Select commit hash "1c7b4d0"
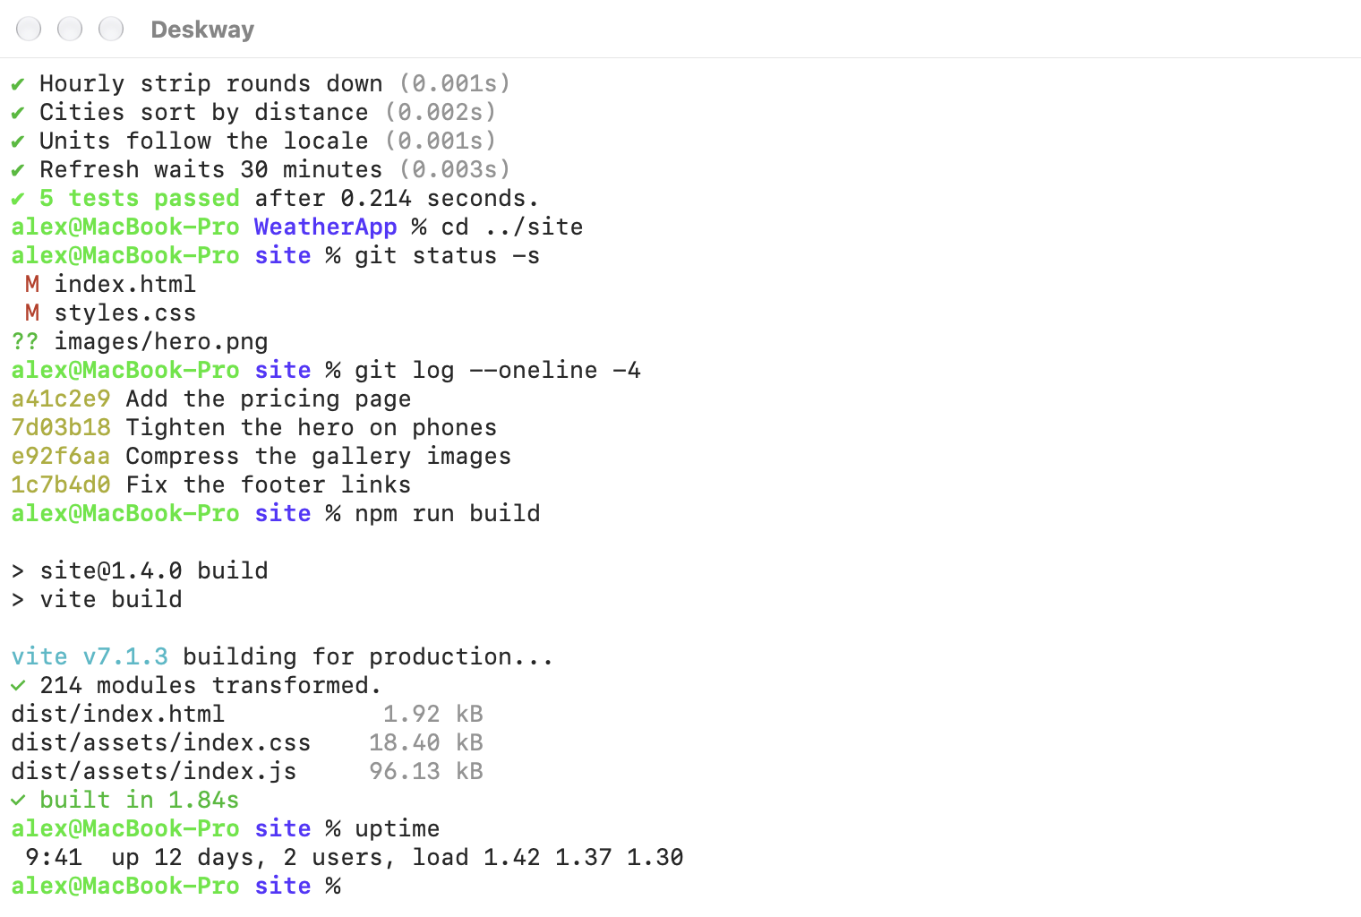Image resolution: width=1361 pixels, height=917 pixels. [x=60, y=484]
